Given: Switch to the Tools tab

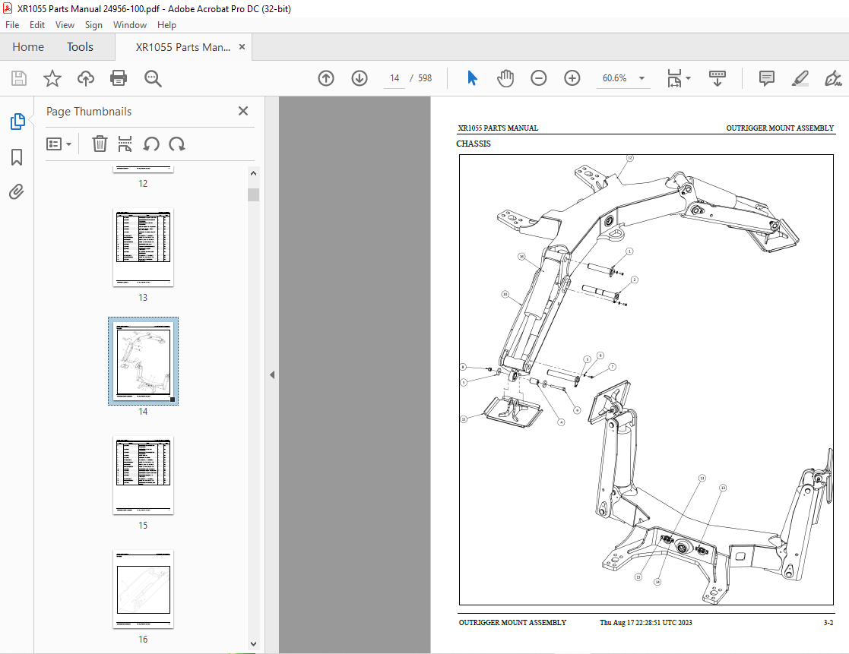Looking at the screenshot, I should [80, 47].
